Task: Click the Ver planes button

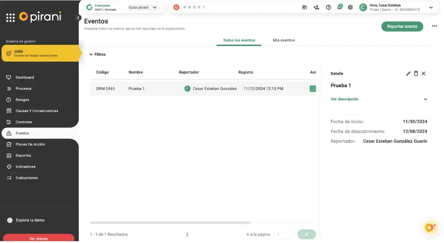Action: [x=39, y=238]
